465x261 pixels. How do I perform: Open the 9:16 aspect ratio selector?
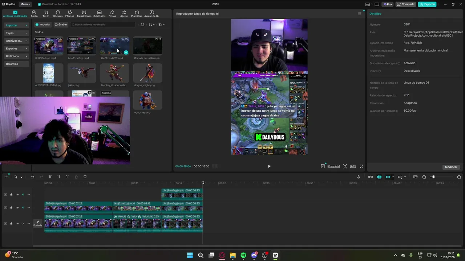[353, 166]
